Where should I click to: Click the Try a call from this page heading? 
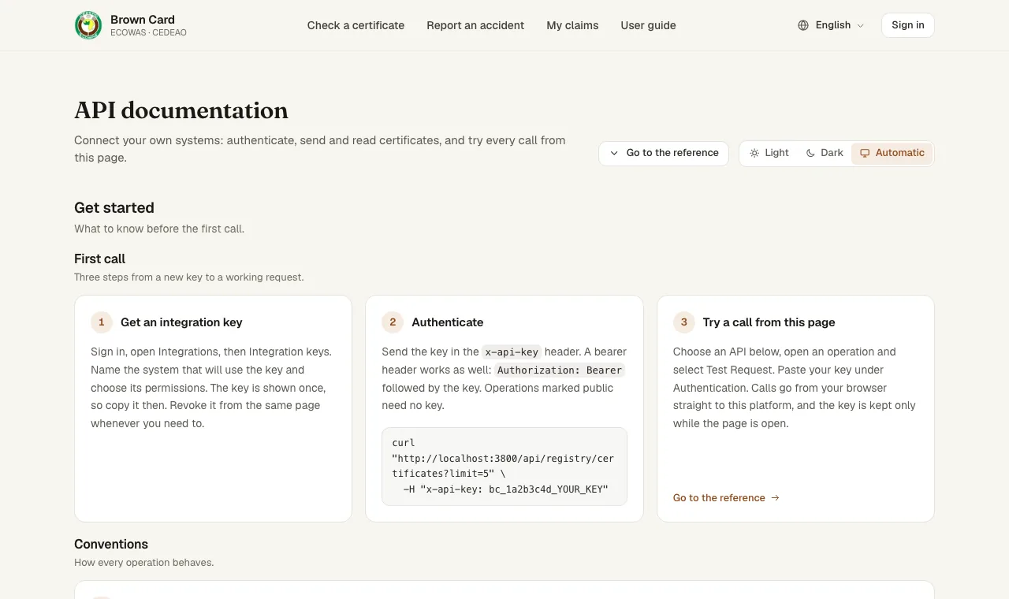[769, 322]
